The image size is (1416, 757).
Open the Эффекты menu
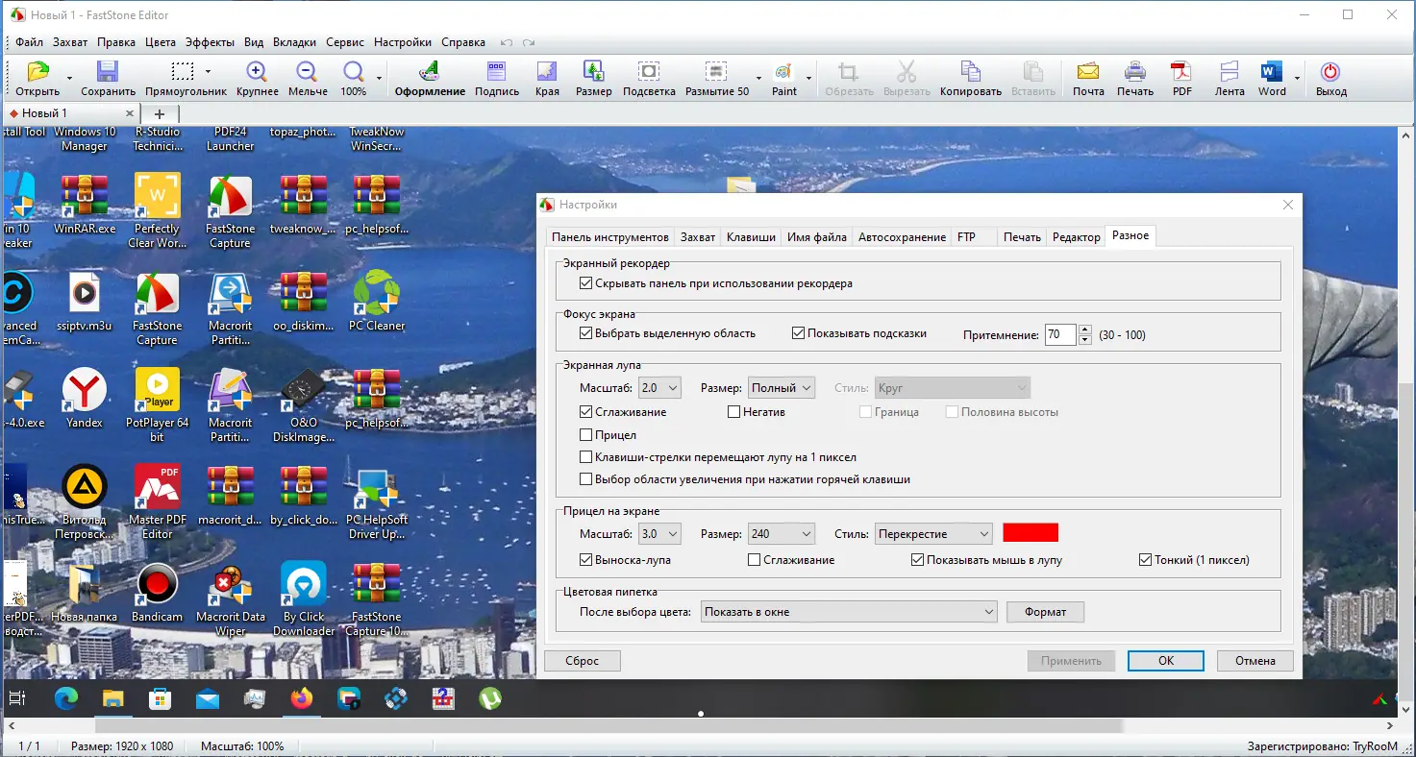point(211,42)
